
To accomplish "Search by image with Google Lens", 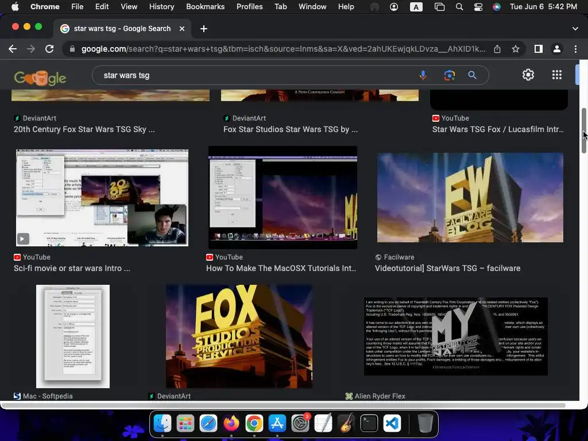I will (x=449, y=75).
